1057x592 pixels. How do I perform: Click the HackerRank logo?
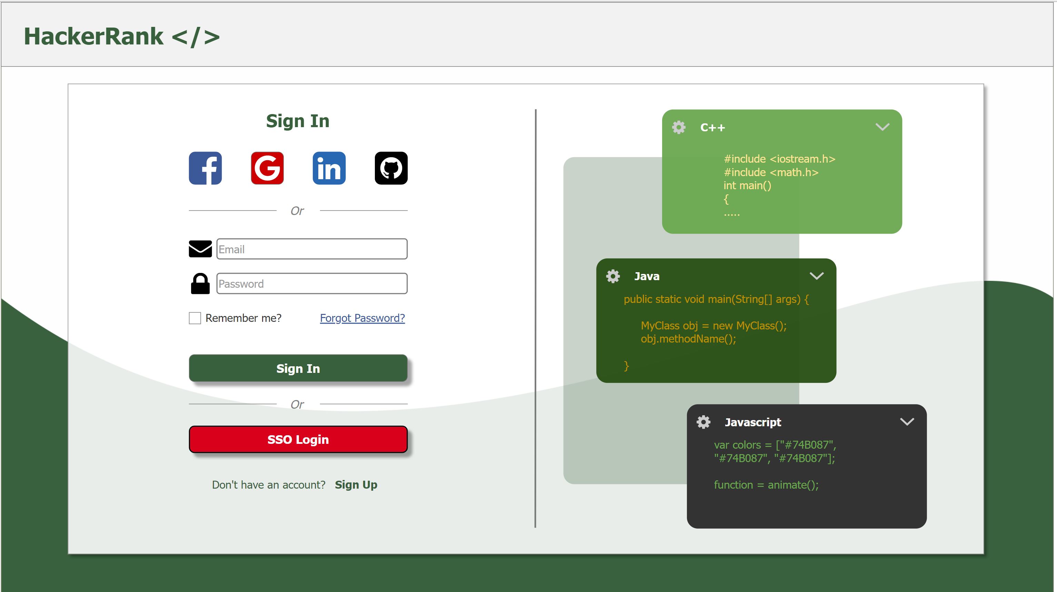(122, 36)
